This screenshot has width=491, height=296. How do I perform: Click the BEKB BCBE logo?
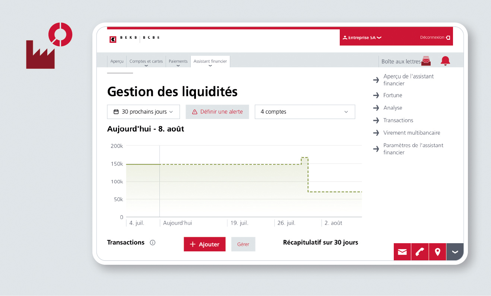(134, 39)
